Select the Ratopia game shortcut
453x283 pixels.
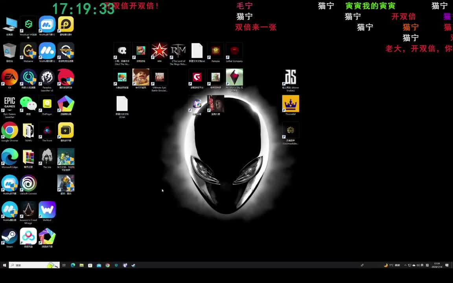215,52
